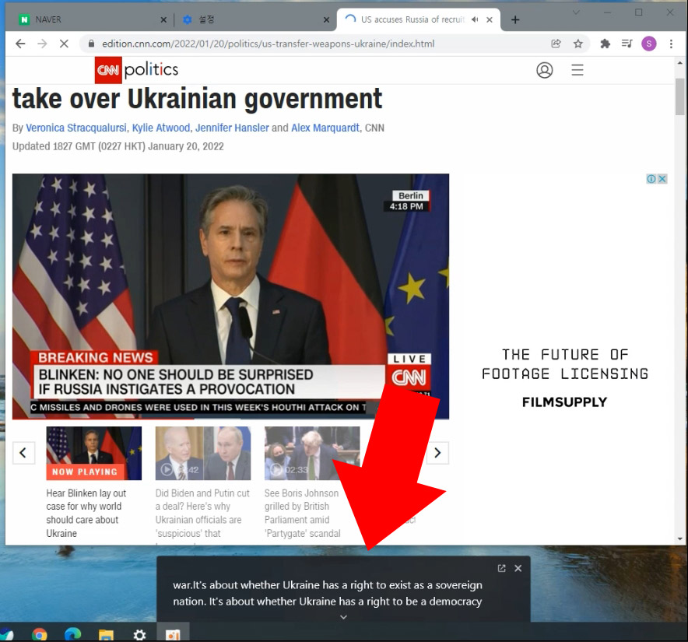Viewport: 688px width, 642px height.
Task: Open Chrome from the taskbar
Action: [x=40, y=634]
